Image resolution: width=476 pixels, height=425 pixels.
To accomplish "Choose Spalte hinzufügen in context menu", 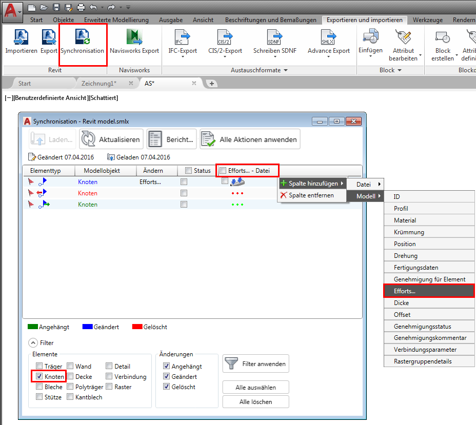I will coord(312,183).
